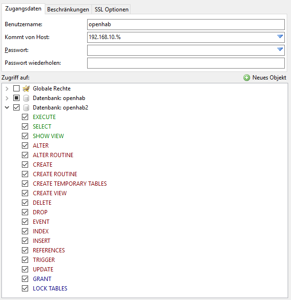The height and width of the screenshot is (300, 291).
Task: Click the database icon for openhab
Action: pos(26,98)
